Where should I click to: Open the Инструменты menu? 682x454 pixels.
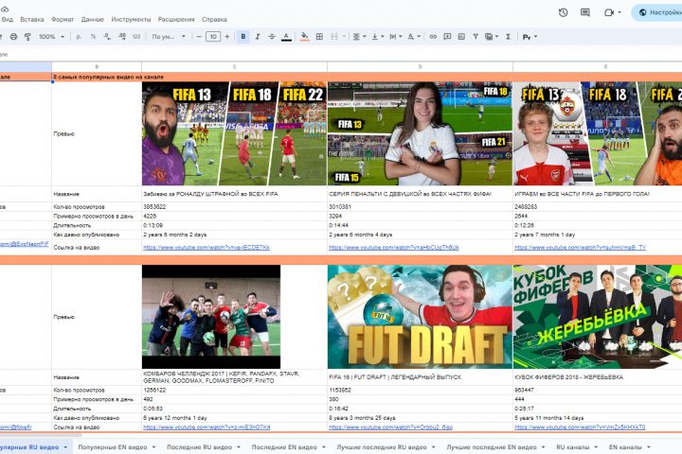131,20
